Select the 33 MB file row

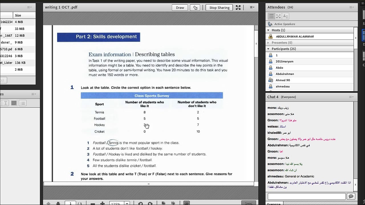point(18,29)
